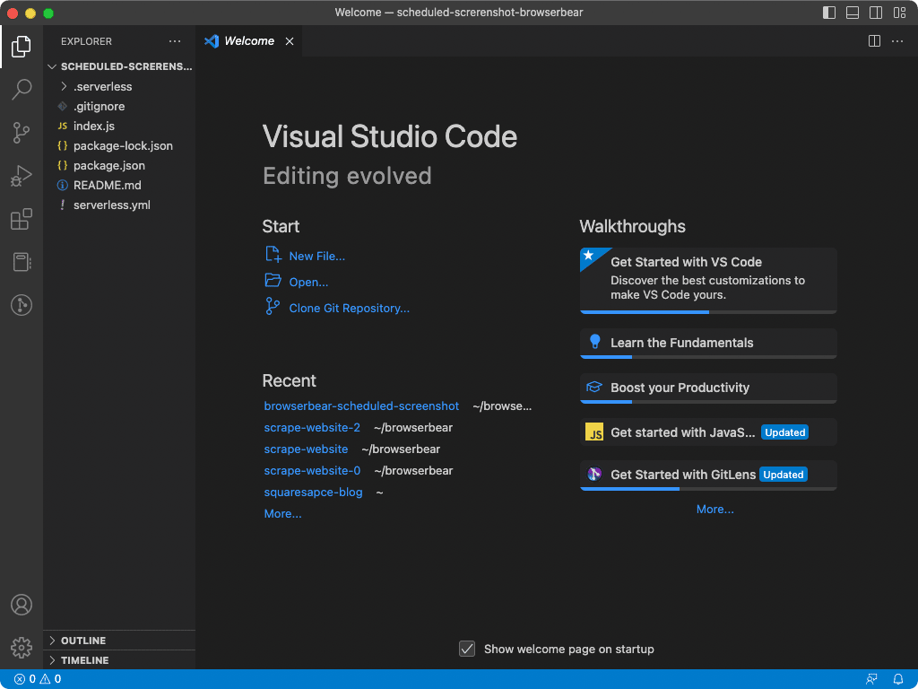The image size is (918, 689).
Task: Click the Accounts icon
Action: (22, 605)
